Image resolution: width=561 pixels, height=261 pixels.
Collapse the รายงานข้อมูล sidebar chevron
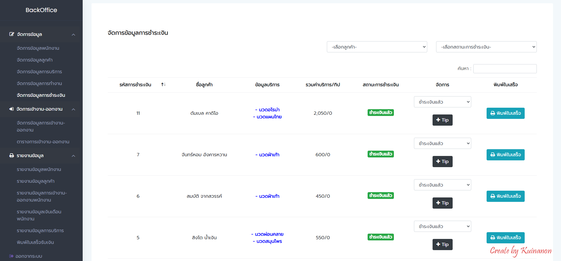click(74, 156)
